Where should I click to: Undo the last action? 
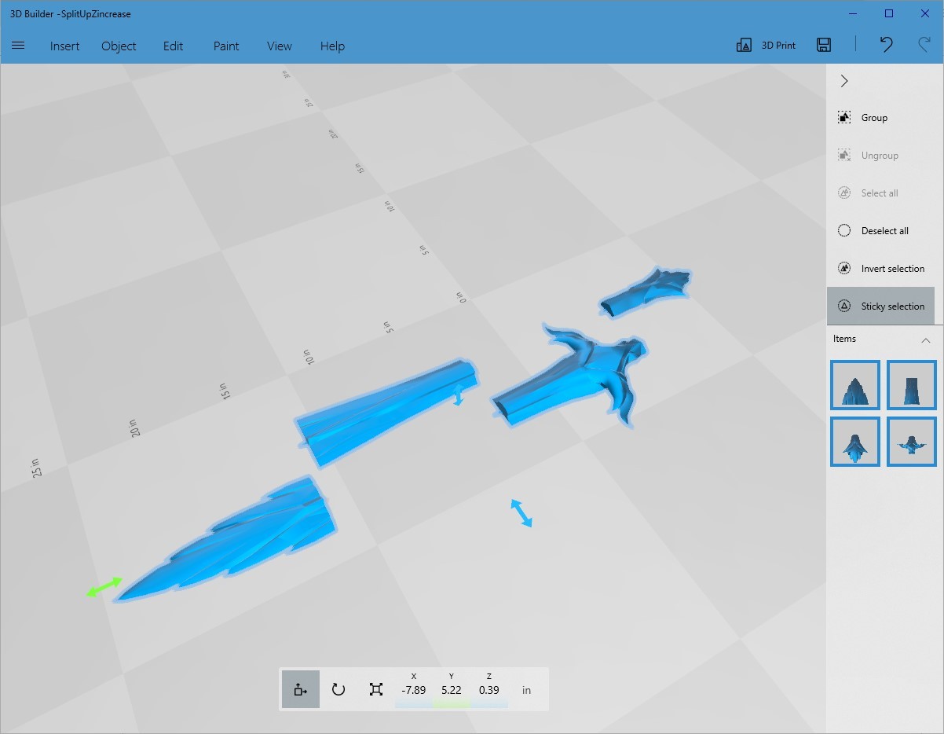(x=886, y=45)
